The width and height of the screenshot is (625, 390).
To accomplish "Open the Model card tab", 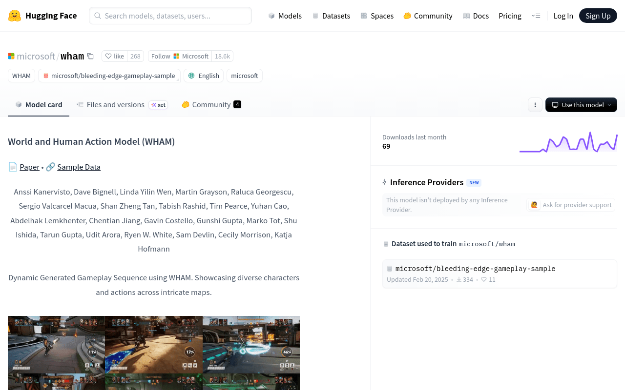I will (x=39, y=105).
